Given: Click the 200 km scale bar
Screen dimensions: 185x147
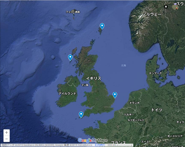Looking at the screenshot, I should coord(120,145).
